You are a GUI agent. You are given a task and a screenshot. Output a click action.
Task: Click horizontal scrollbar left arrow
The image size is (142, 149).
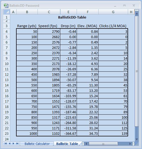pos(86,144)
